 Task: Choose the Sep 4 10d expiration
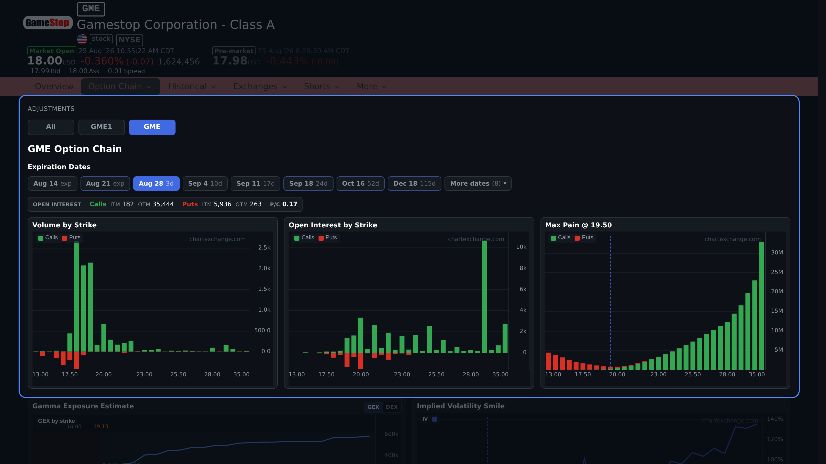click(x=205, y=184)
